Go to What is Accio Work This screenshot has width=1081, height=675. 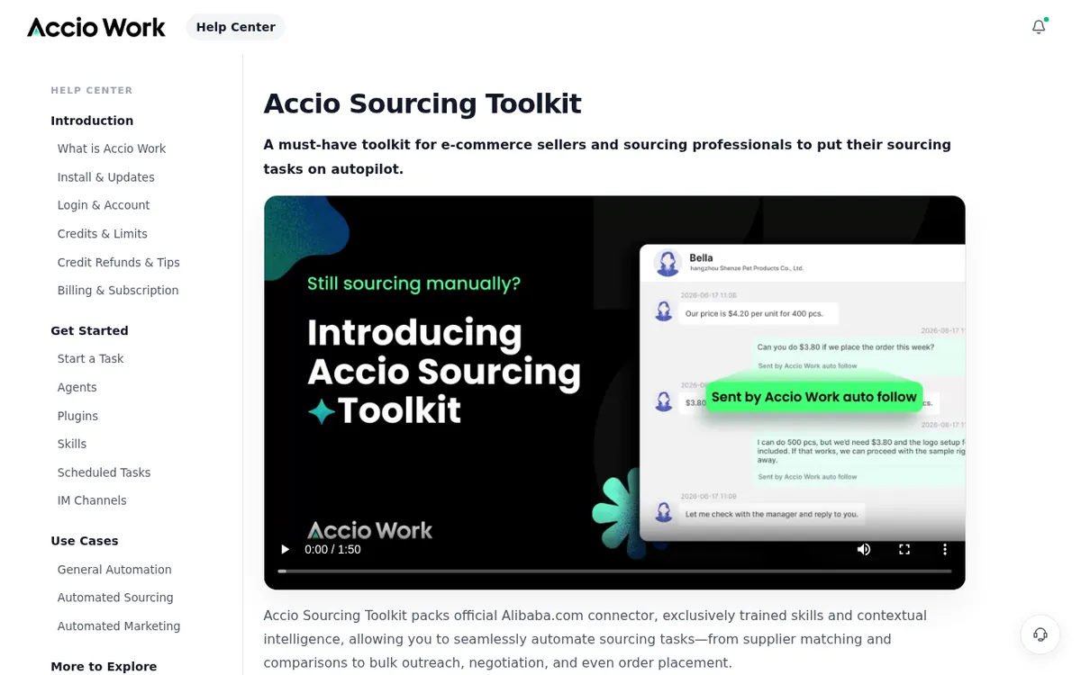[112, 148]
